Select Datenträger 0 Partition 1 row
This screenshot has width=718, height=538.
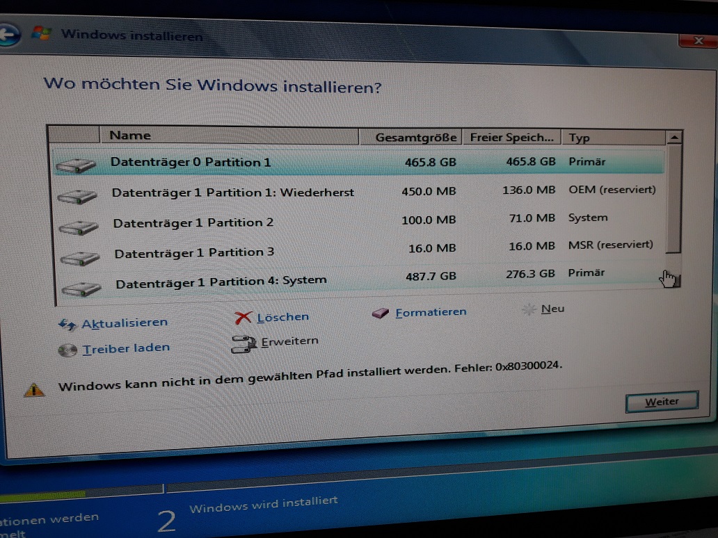(358, 163)
